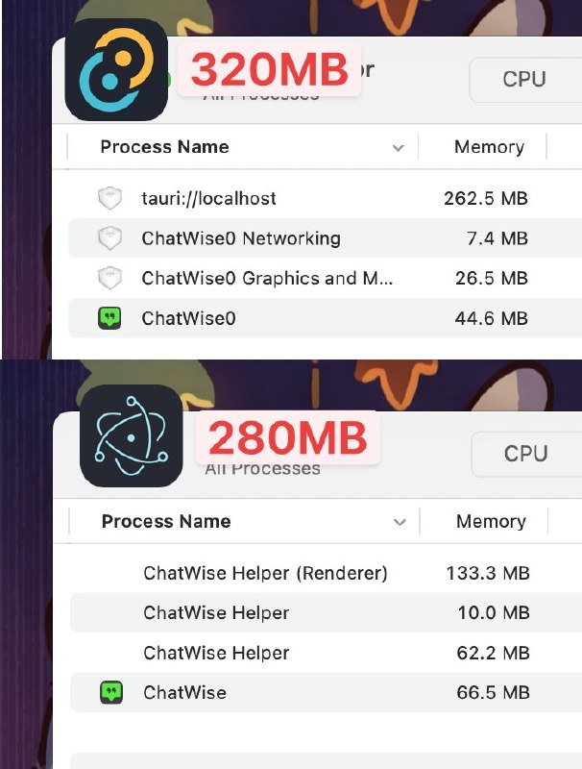The height and width of the screenshot is (769, 582).
Task: Click the red 280MB label
Action: coord(288,439)
